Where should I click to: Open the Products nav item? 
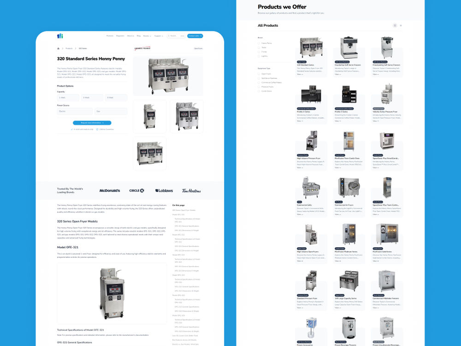[x=110, y=36]
